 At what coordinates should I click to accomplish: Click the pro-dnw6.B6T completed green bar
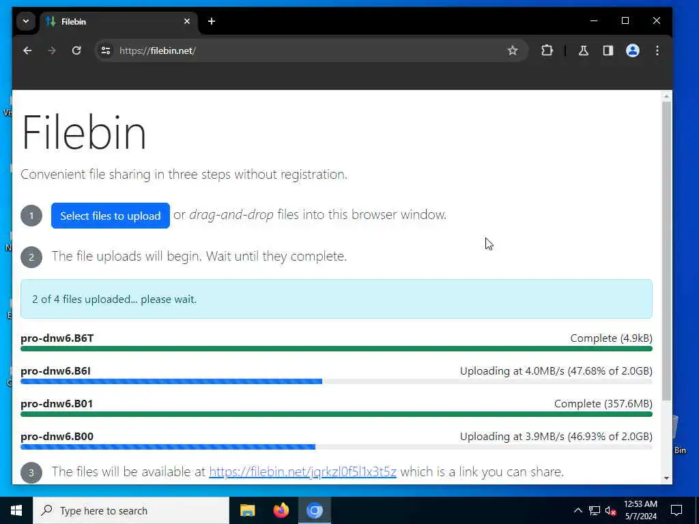tap(336, 349)
